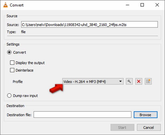Tick the Deinterlace checkbox
Image resolution: width=165 pixels, height=135 pixels.
coord(12,70)
